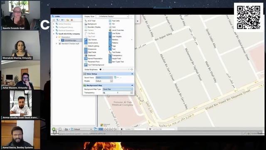This screenshot has width=266, height=150.
Task: Click the Height Field icon
Action: pos(110,58)
